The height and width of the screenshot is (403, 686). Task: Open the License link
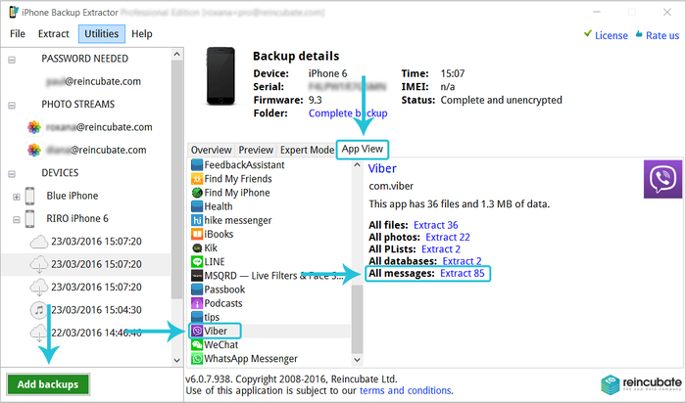611,35
